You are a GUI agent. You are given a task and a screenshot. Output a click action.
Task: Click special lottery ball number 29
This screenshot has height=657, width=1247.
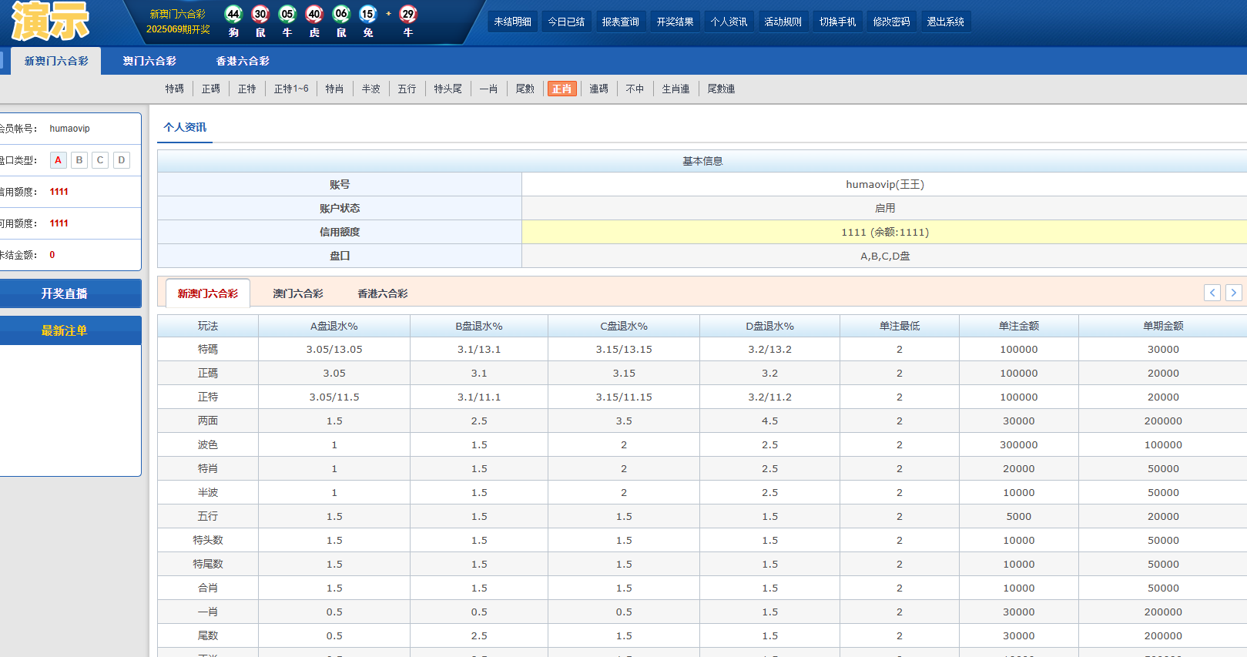[408, 14]
